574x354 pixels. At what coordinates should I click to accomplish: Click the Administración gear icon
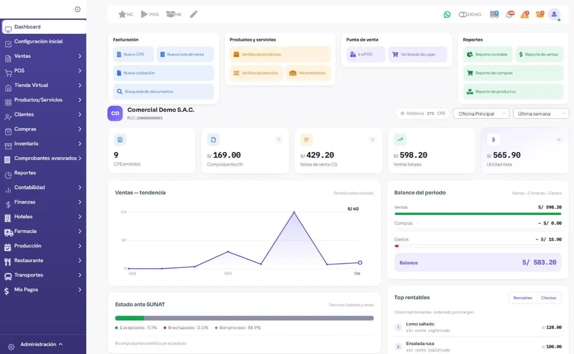(x=11, y=346)
